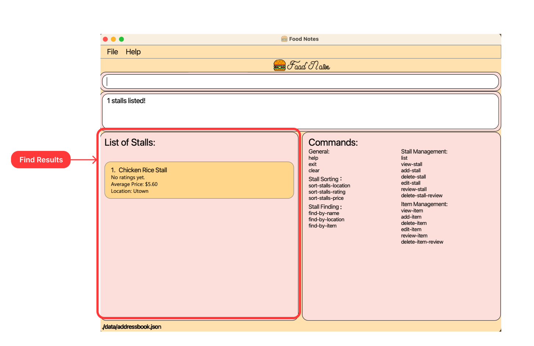Click 'review-stall' command text
Viewport: 534px width, 346px height.
coord(414,190)
